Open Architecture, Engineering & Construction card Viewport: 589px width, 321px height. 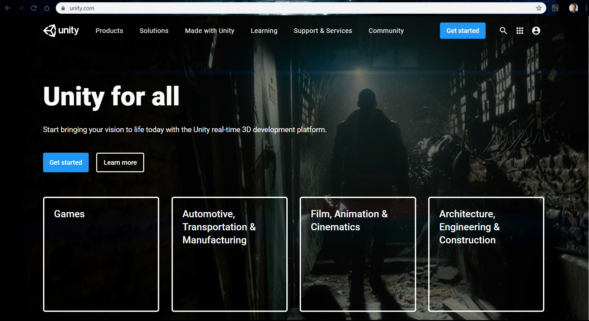tap(486, 254)
